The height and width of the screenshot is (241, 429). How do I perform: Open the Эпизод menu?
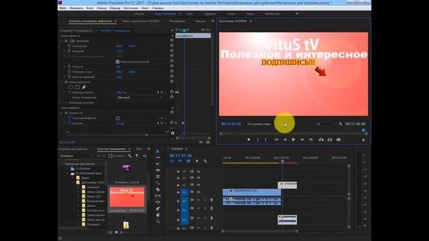coord(101,8)
